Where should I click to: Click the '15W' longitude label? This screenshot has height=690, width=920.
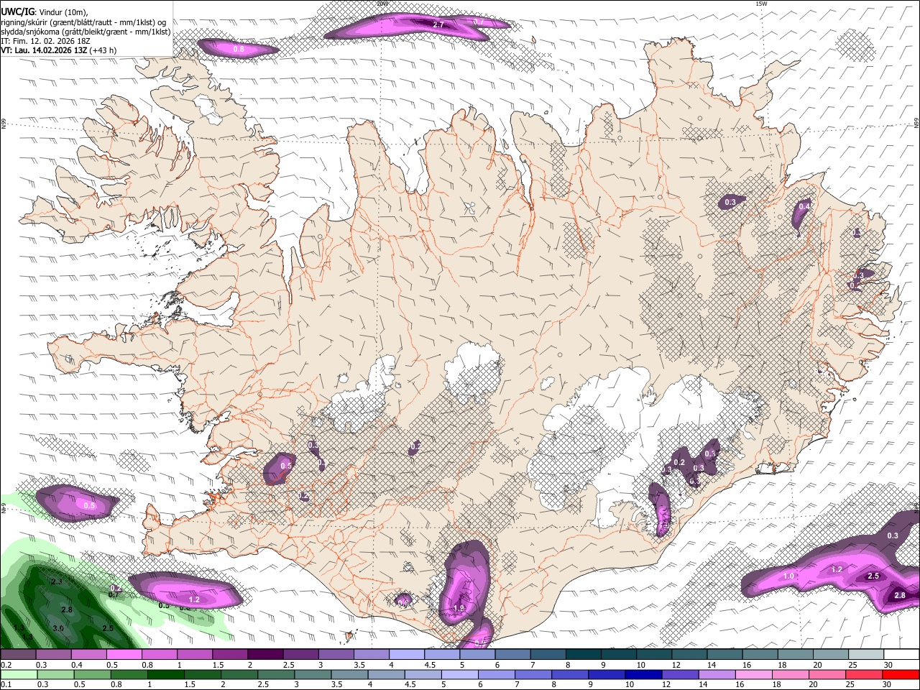tap(762, 4)
